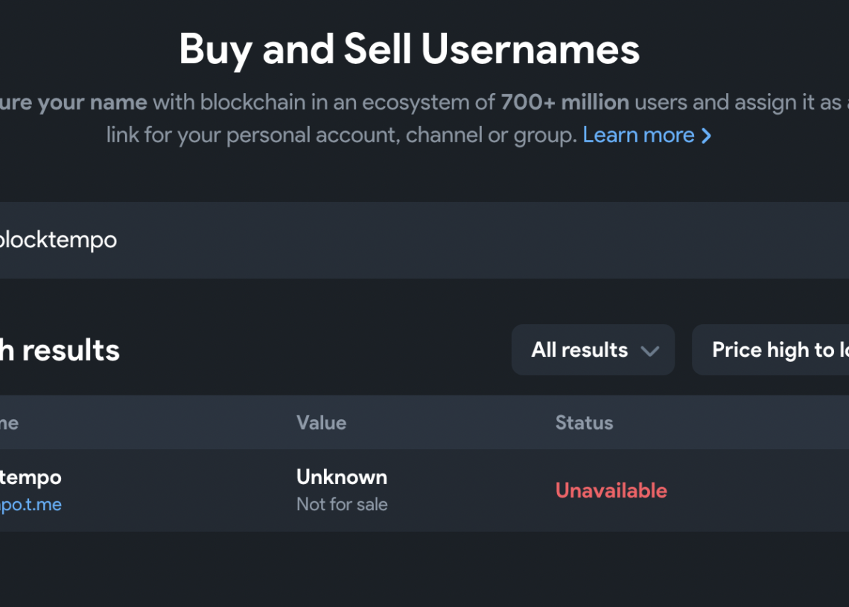Image resolution: width=849 pixels, height=607 pixels.
Task: Click the Not for sale value label
Action: tap(342, 504)
